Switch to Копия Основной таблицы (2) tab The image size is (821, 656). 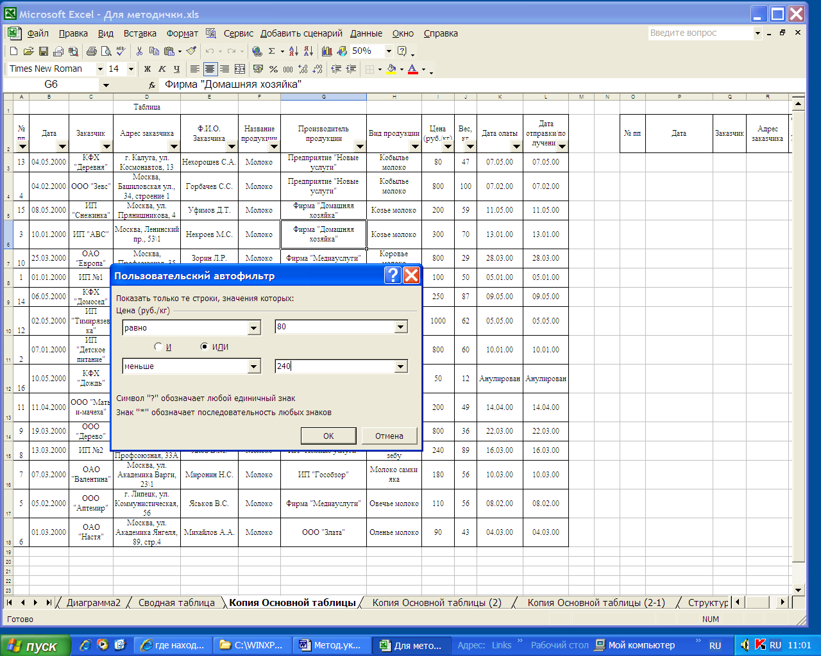point(437,603)
